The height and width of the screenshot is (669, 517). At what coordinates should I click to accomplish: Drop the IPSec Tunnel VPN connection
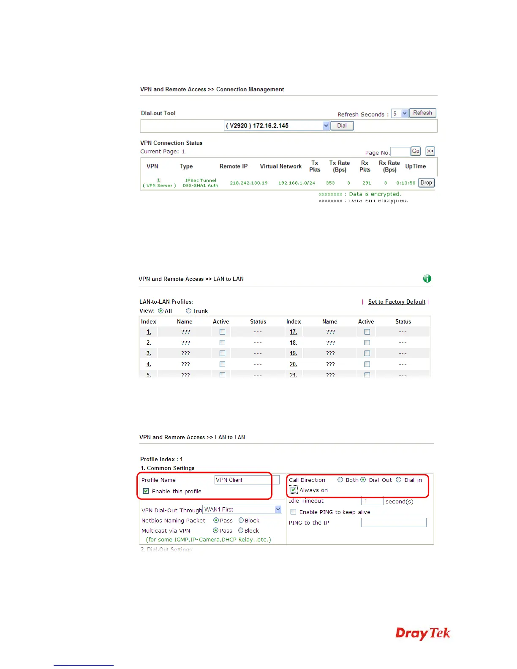point(426,182)
